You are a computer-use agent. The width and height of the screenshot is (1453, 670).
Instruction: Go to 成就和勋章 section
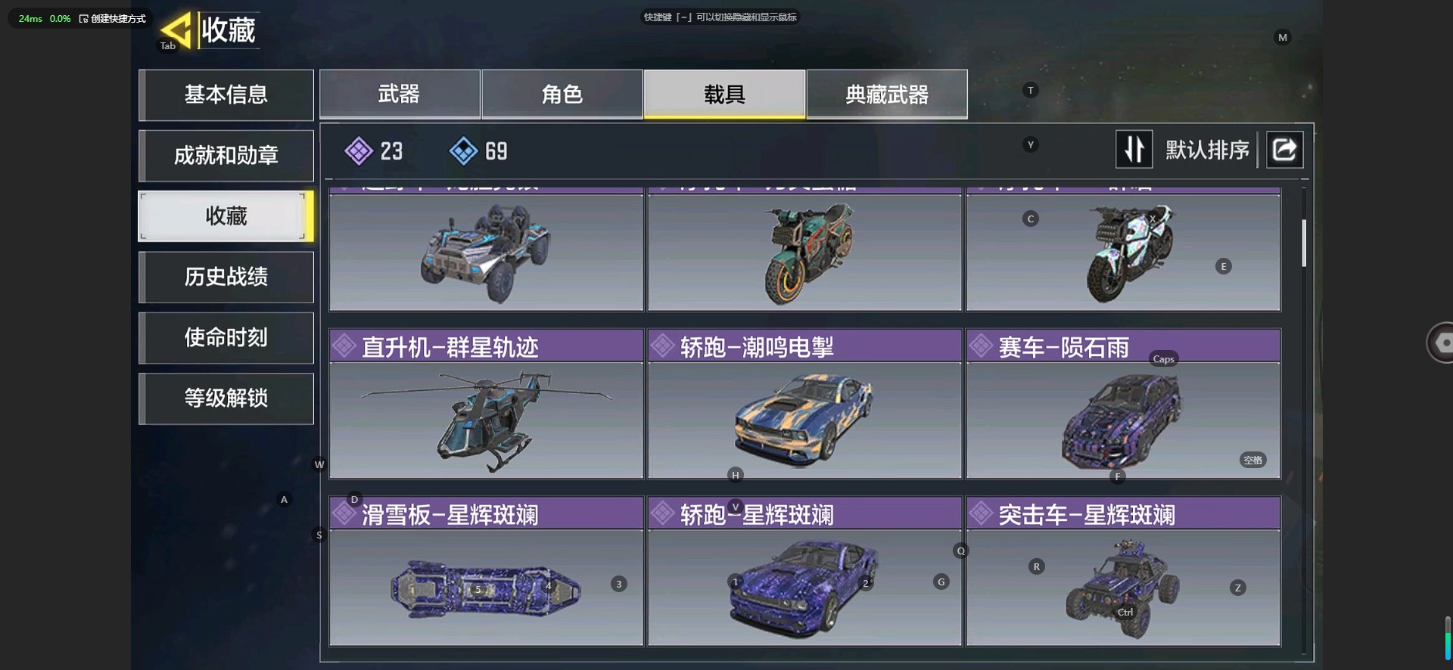click(226, 155)
